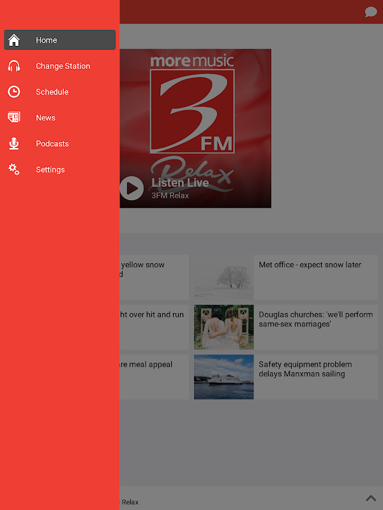
Task: Open the hit and run news headline
Action: click(x=152, y=314)
